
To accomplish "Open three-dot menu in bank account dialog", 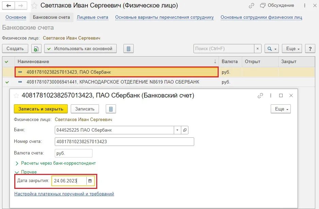I will 271,95.
